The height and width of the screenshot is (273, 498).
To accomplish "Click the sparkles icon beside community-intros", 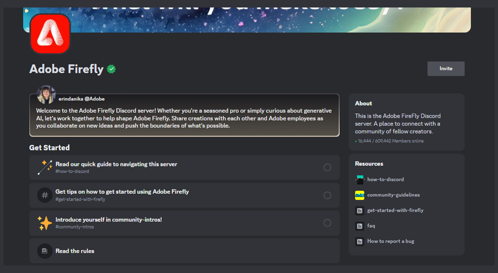I will (44, 223).
